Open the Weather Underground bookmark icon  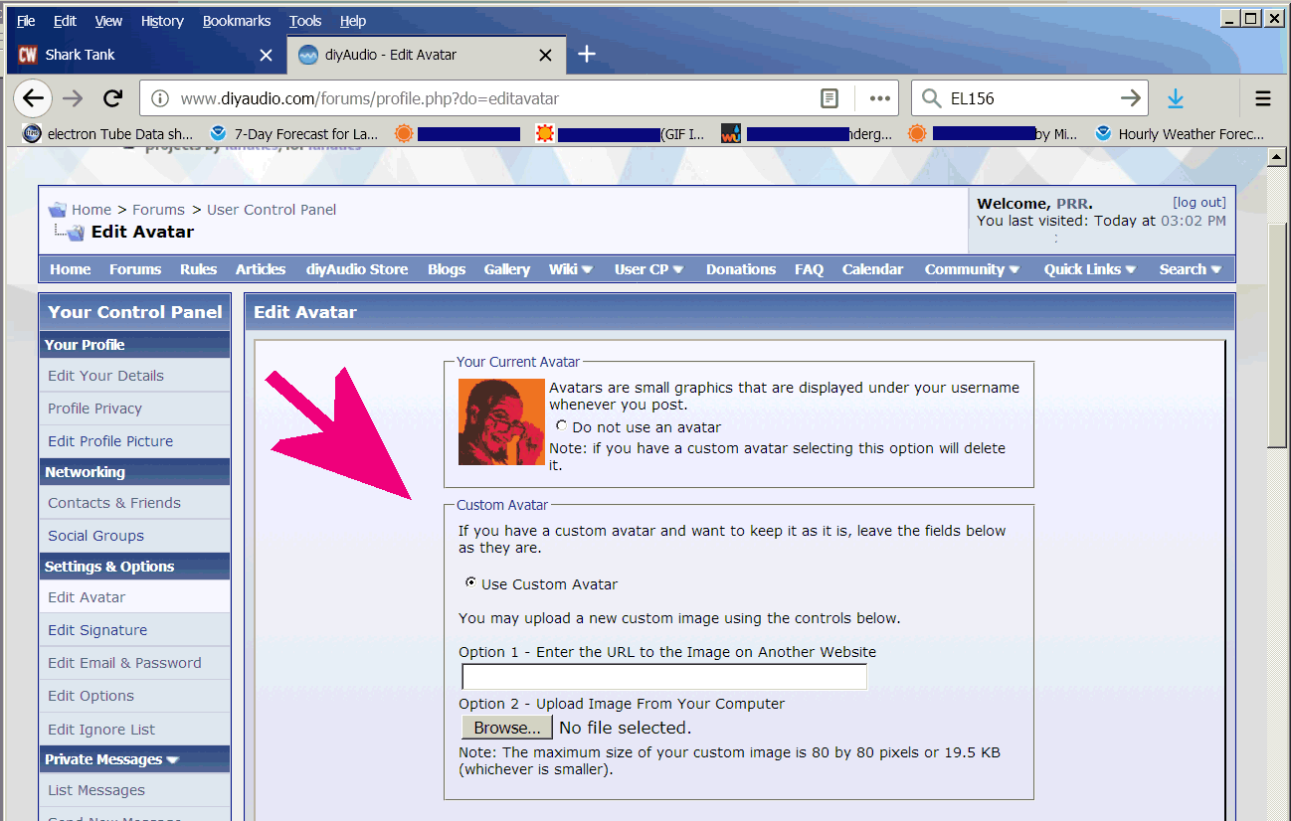click(731, 133)
